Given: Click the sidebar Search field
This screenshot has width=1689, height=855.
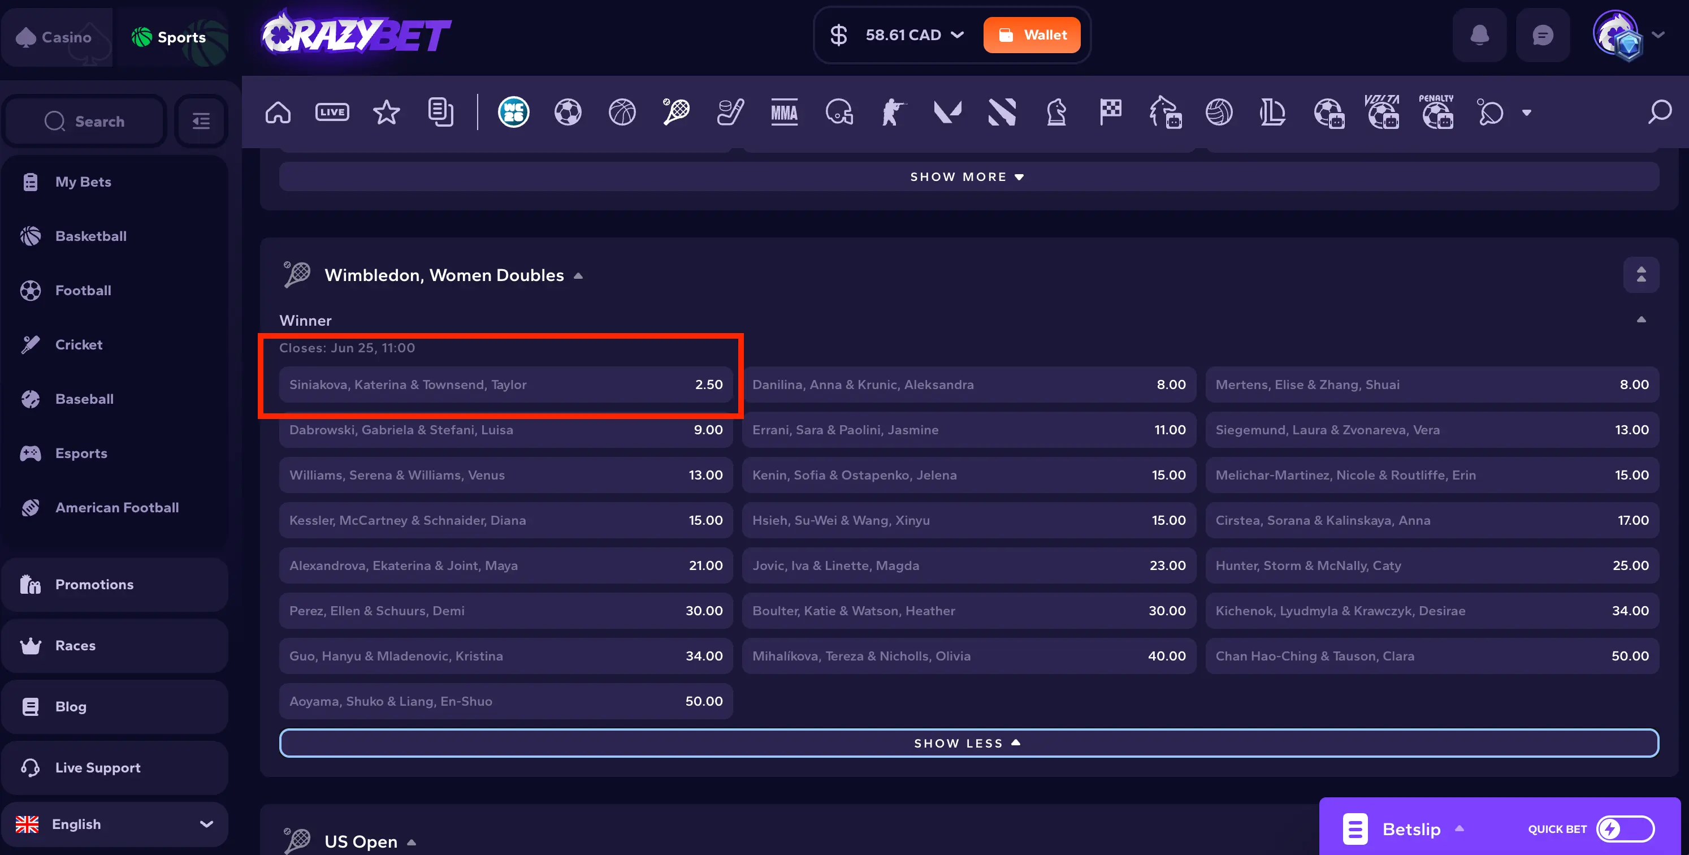Looking at the screenshot, I should click(85, 120).
